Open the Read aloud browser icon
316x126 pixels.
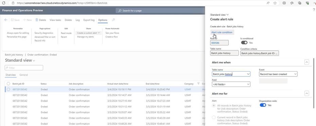(x=268, y=3)
